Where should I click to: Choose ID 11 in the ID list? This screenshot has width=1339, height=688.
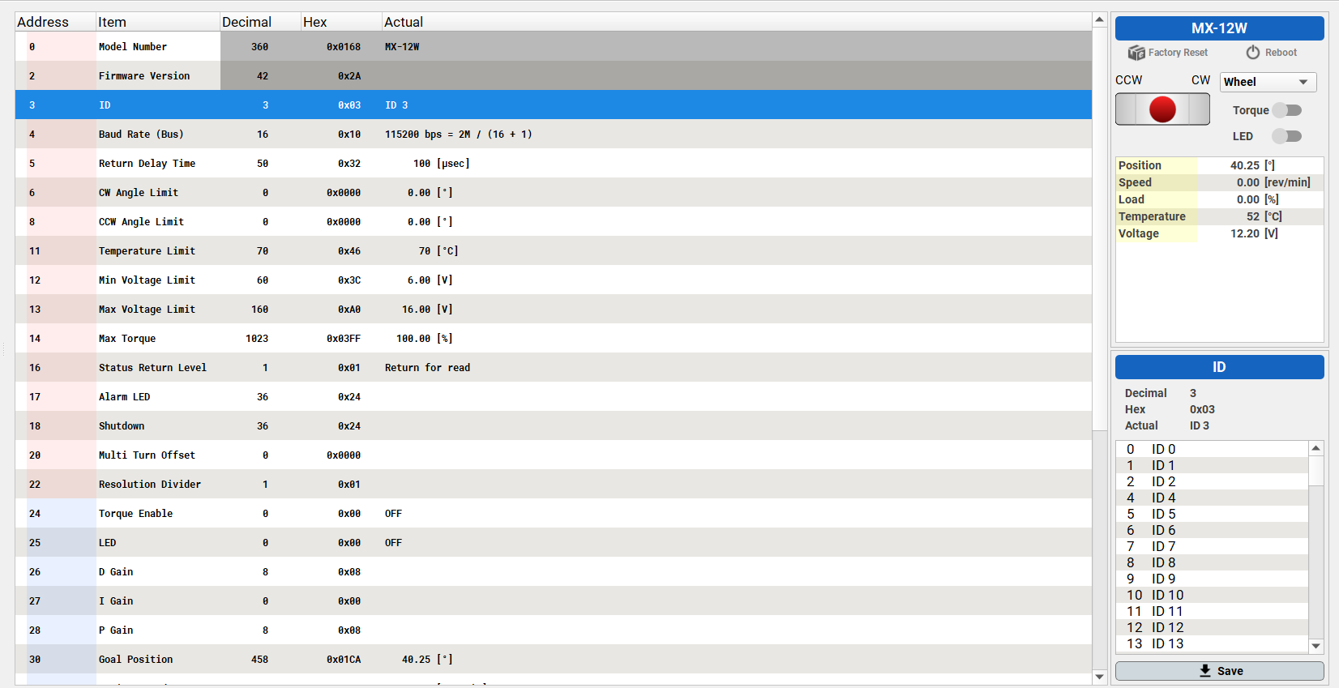pyautogui.click(x=1213, y=611)
